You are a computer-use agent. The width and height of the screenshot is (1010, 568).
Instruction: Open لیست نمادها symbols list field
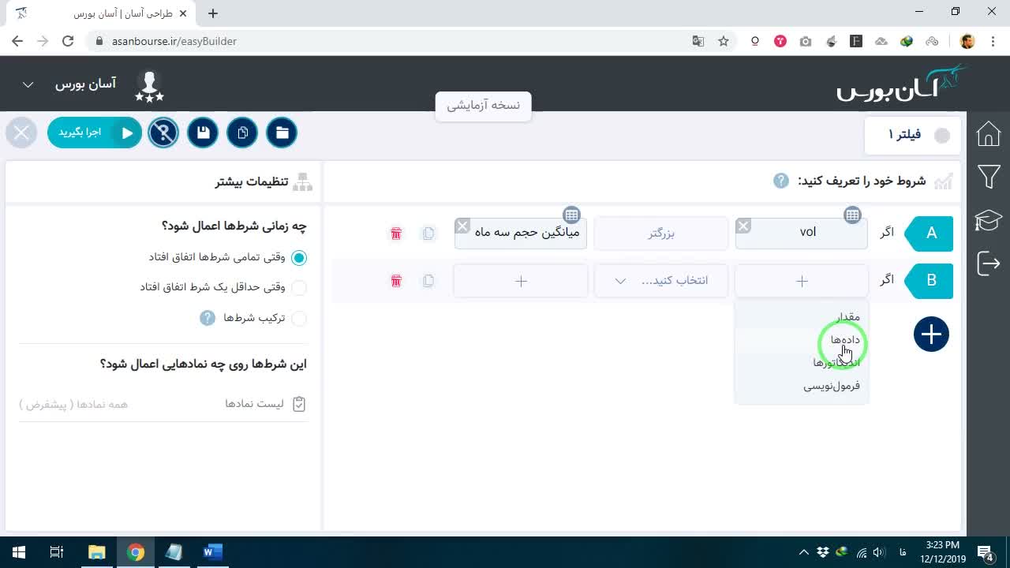point(163,404)
